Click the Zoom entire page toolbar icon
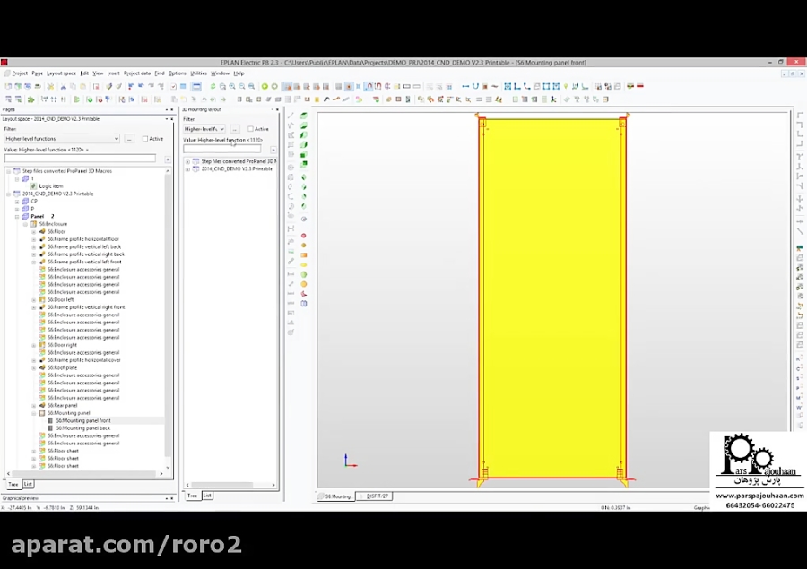This screenshot has width=807, height=569. 252,83
